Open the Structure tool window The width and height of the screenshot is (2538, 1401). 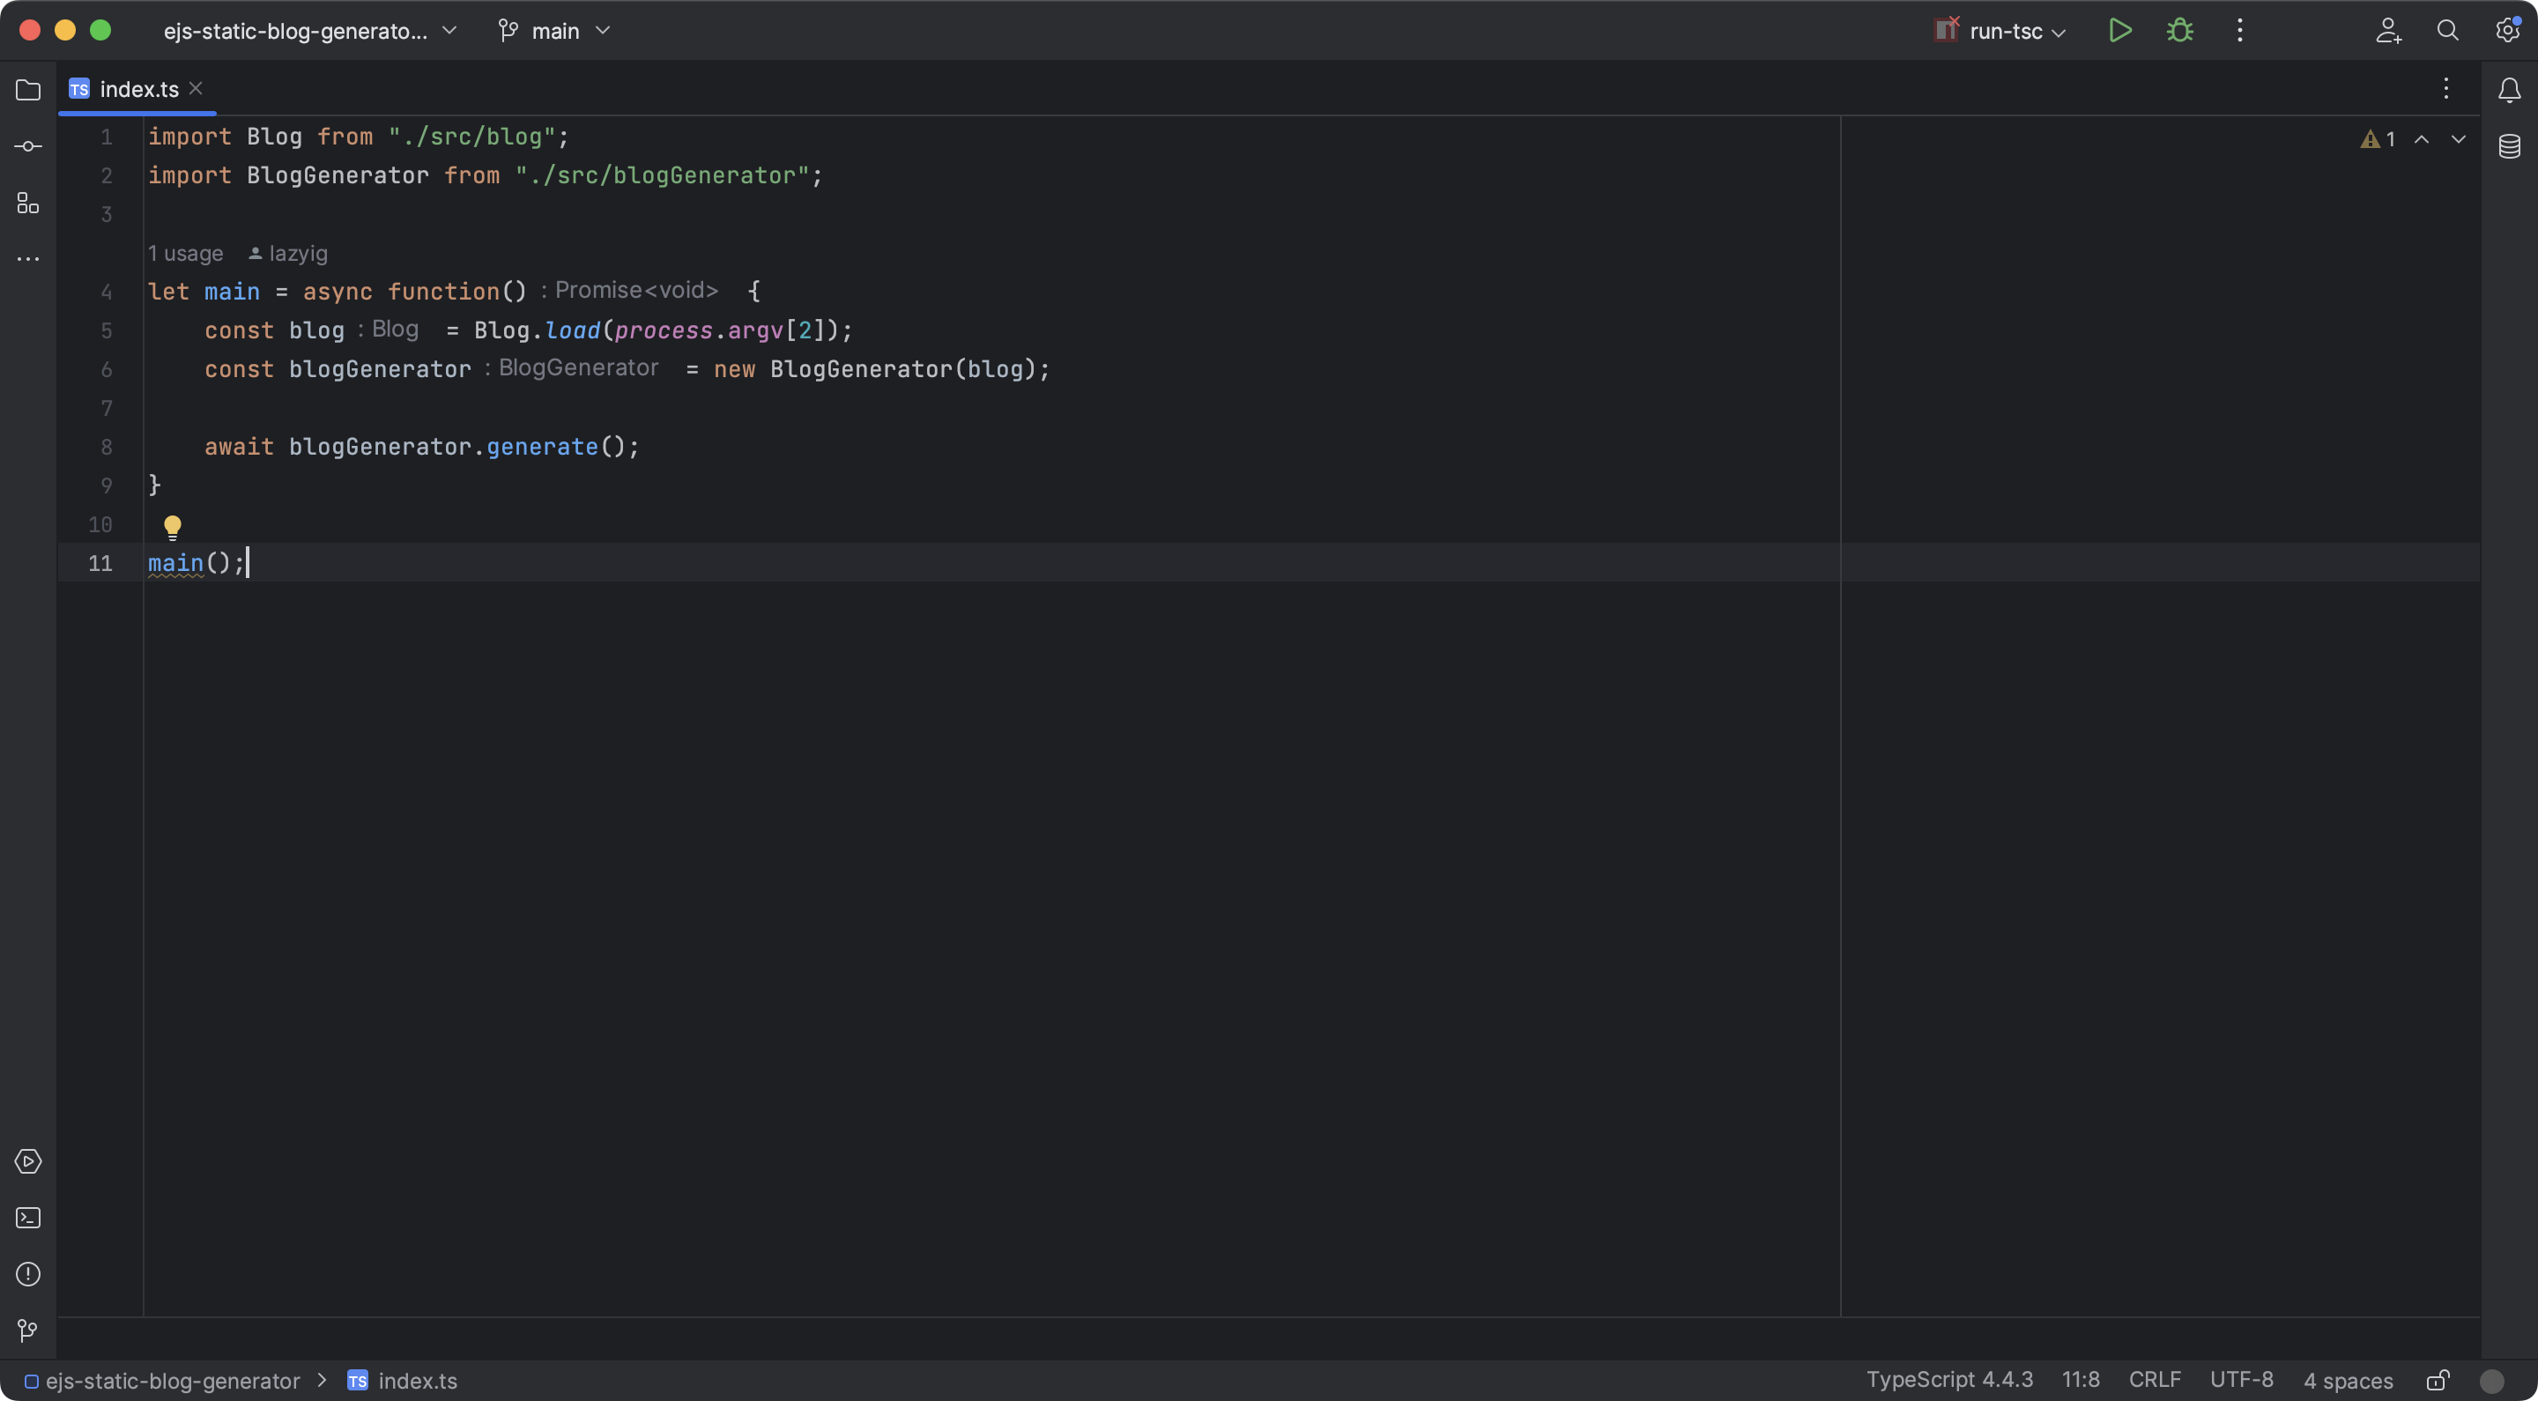28,204
